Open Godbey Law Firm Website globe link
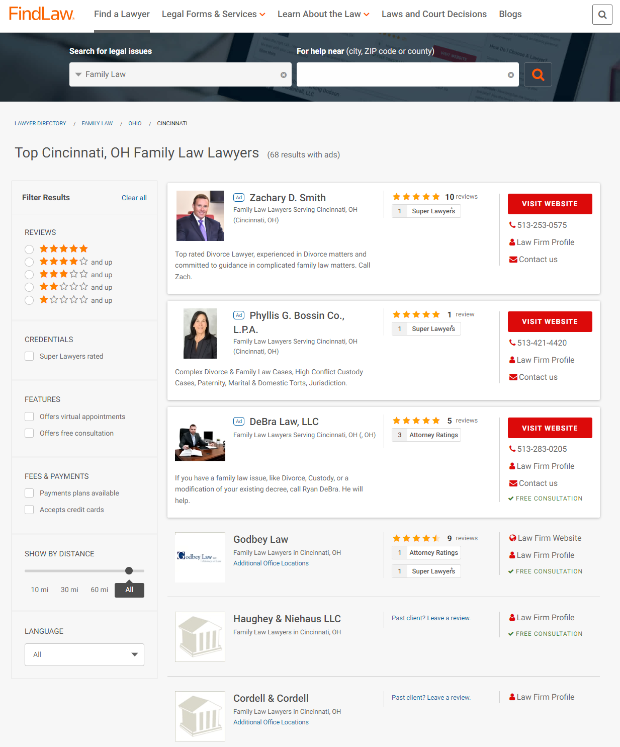The image size is (620, 747). click(x=545, y=538)
